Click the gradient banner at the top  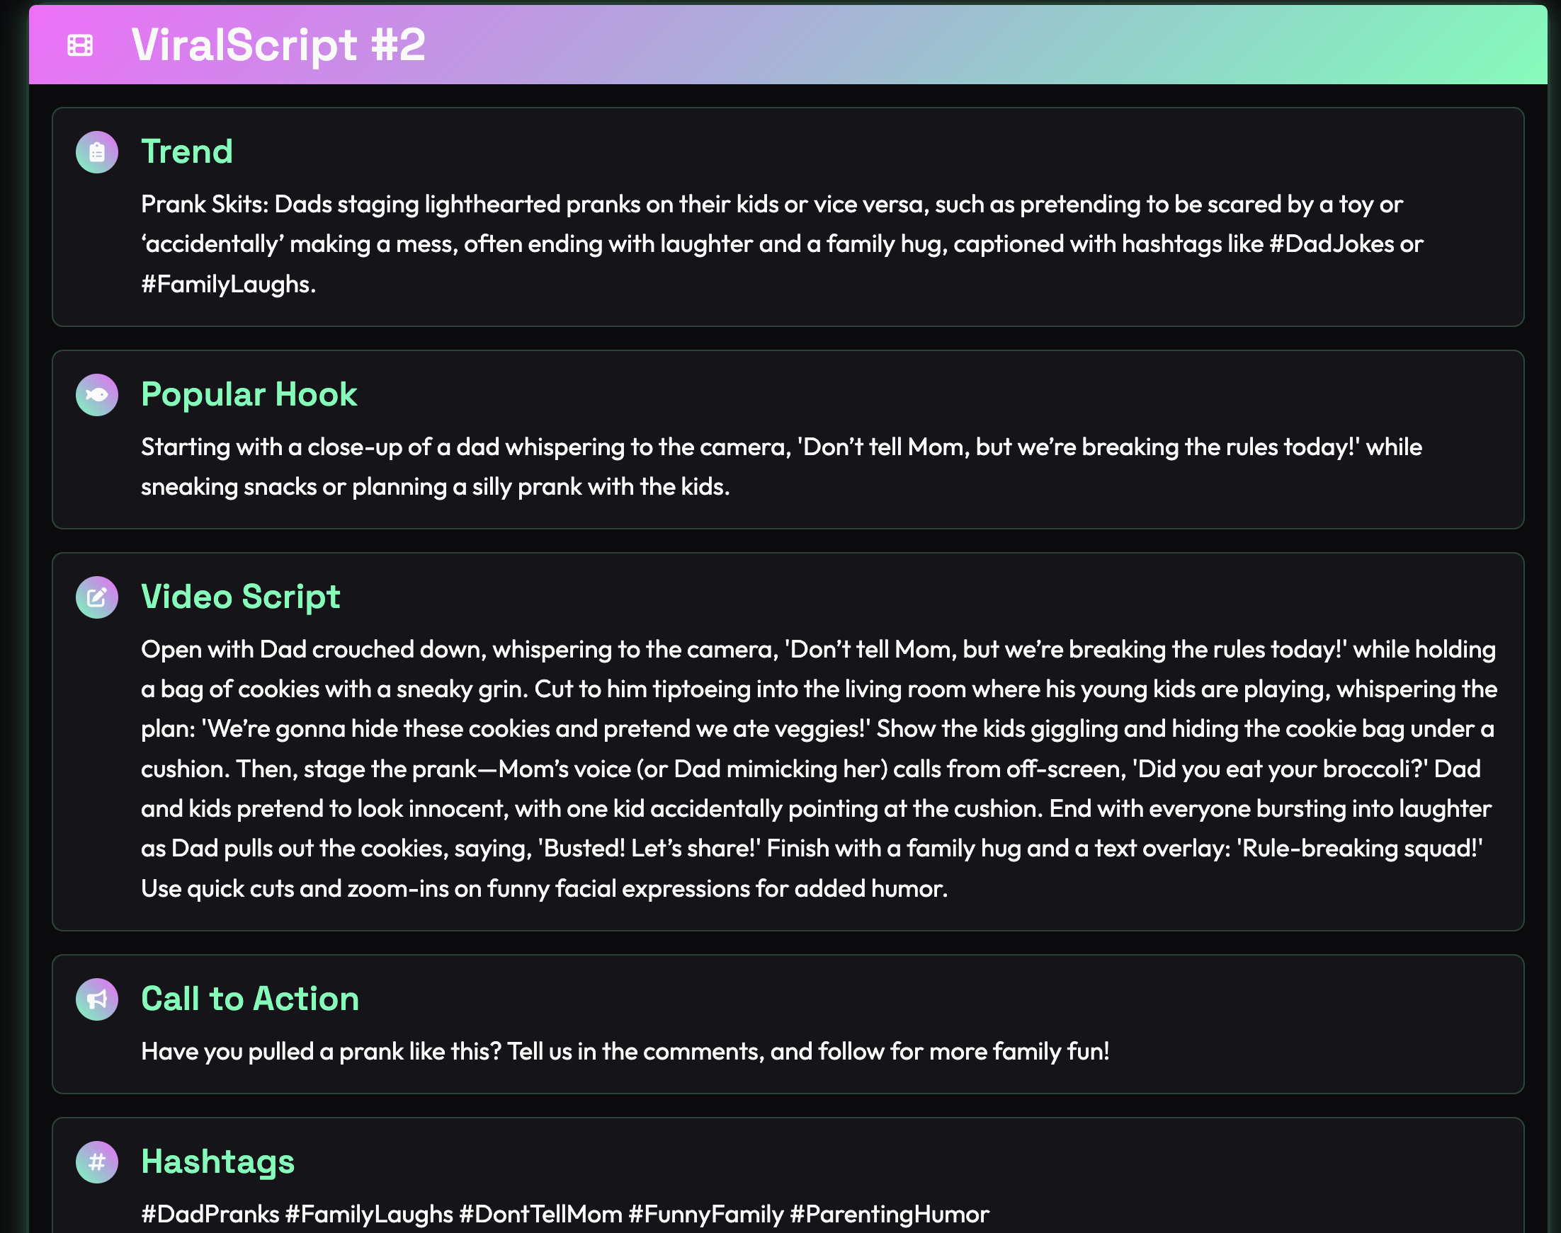(x=780, y=45)
